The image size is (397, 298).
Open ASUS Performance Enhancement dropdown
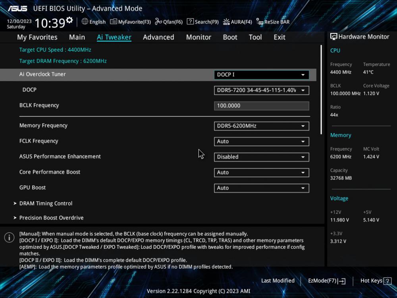pyautogui.click(x=261, y=157)
